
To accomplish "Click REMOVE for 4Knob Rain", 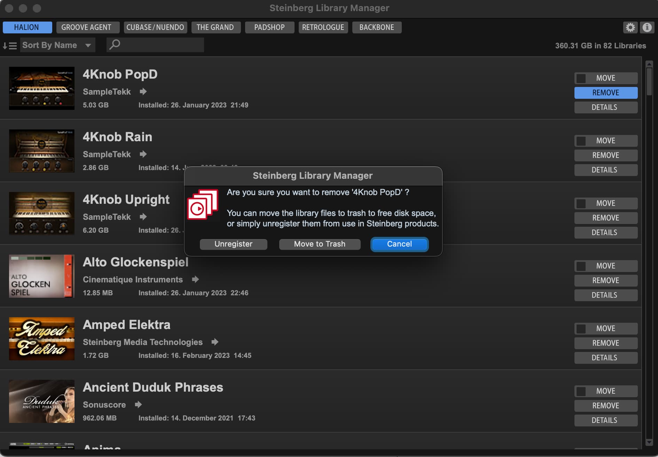I will [x=606, y=155].
